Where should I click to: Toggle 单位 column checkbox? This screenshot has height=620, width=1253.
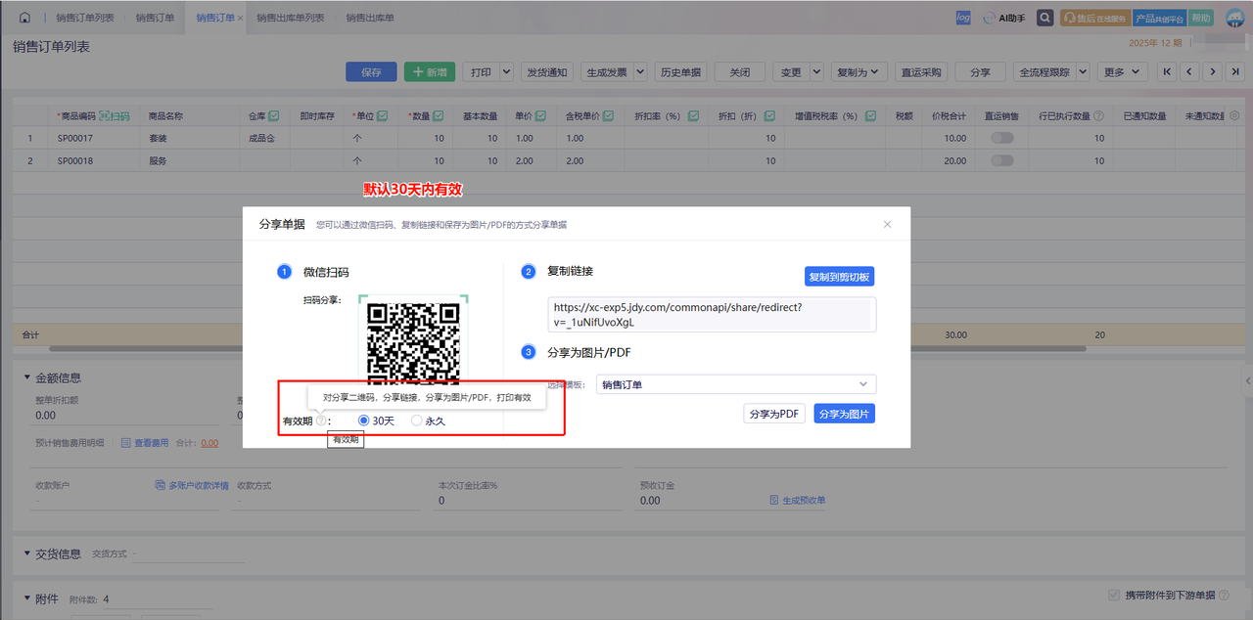click(383, 115)
